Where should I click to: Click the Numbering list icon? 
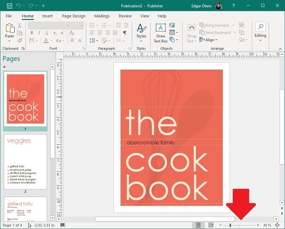pos(104,25)
